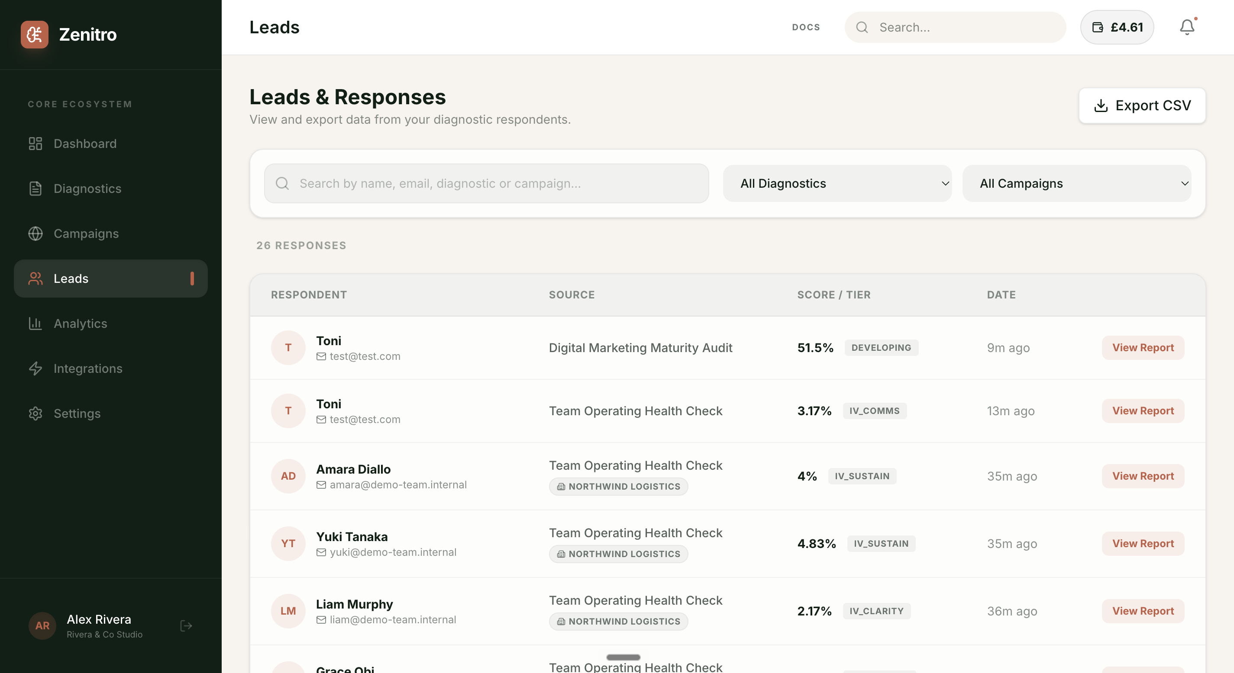Open the DOCS link in the header
Viewport: 1234px width, 673px height.
(x=806, y=27)
